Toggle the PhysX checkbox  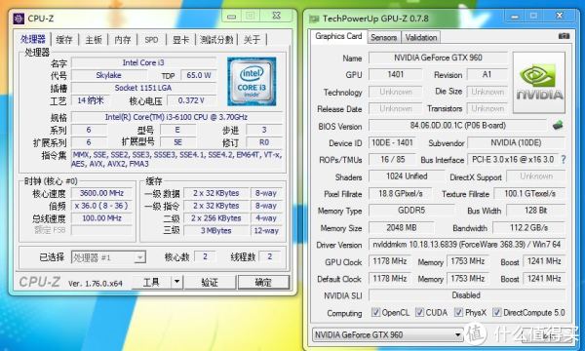(x=458, y=312)
